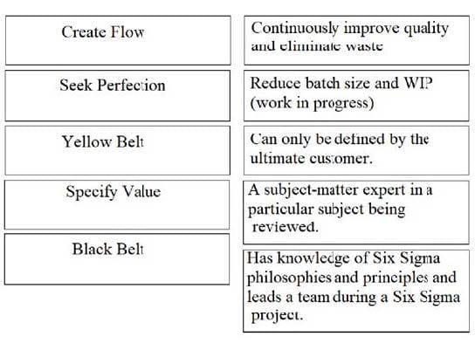
Task: Select the 'subject-matter expert' definition box
Action: (356, 213)
